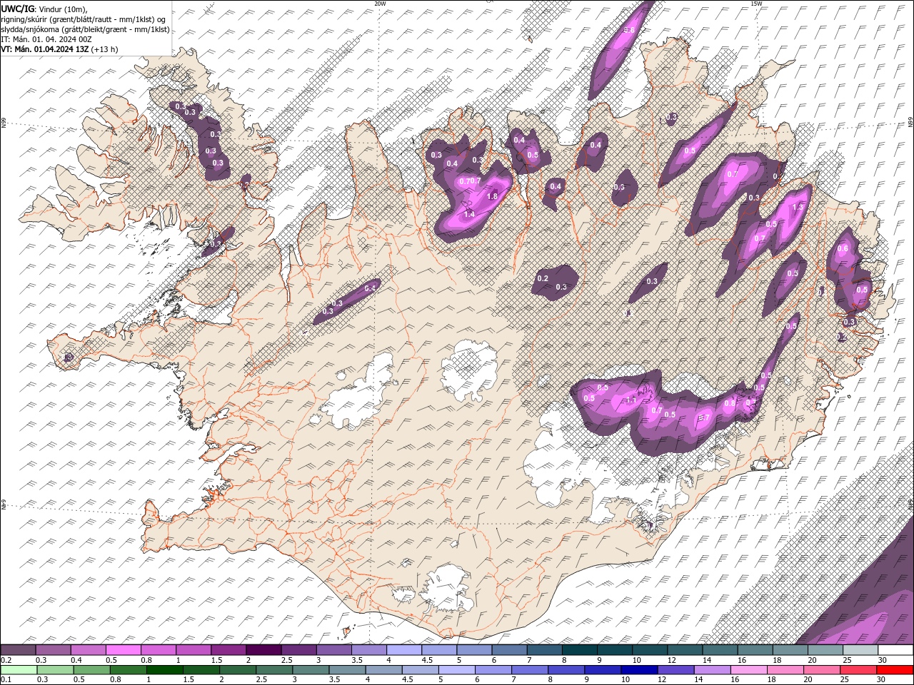Click the "0.8" value in the southern snow band
914x685 pixels.
coord(729,404)
